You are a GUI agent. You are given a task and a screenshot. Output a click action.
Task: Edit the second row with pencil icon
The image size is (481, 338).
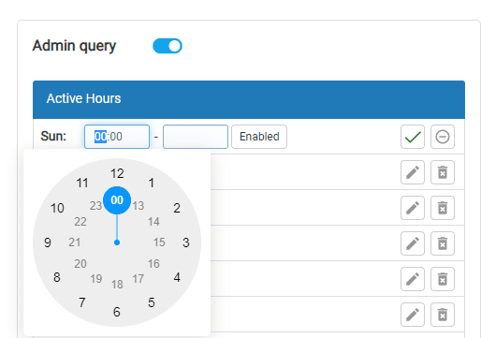pos(413,208)
